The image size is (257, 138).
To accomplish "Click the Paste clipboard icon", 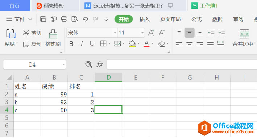I will (x=11, y=34).
